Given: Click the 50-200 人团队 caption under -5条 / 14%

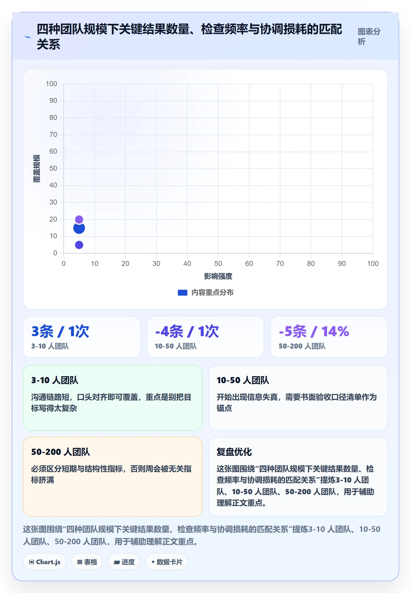Looking at the screenshot, I should (302, 346).
